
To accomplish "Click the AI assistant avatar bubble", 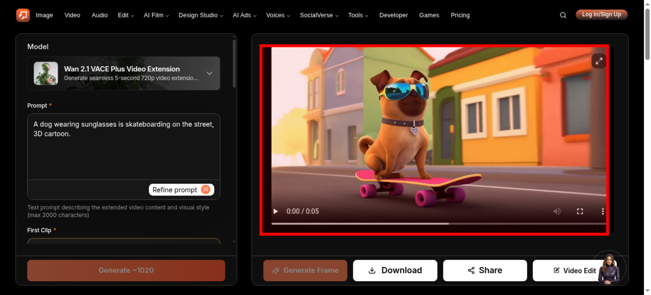I will pos(608,269).
